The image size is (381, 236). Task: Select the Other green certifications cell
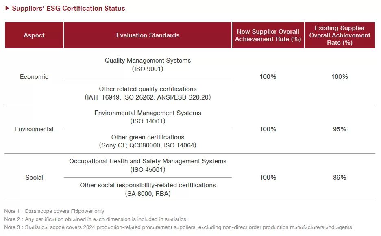click(x=148, y=141)
